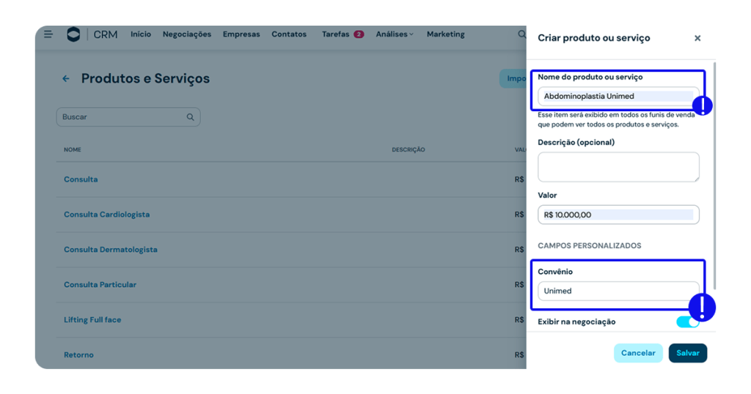751x394 pixels.
Task: Open the Lifting Full face product
Action: point(92,320)
